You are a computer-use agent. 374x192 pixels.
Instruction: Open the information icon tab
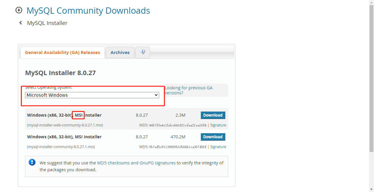pos(142,52)
